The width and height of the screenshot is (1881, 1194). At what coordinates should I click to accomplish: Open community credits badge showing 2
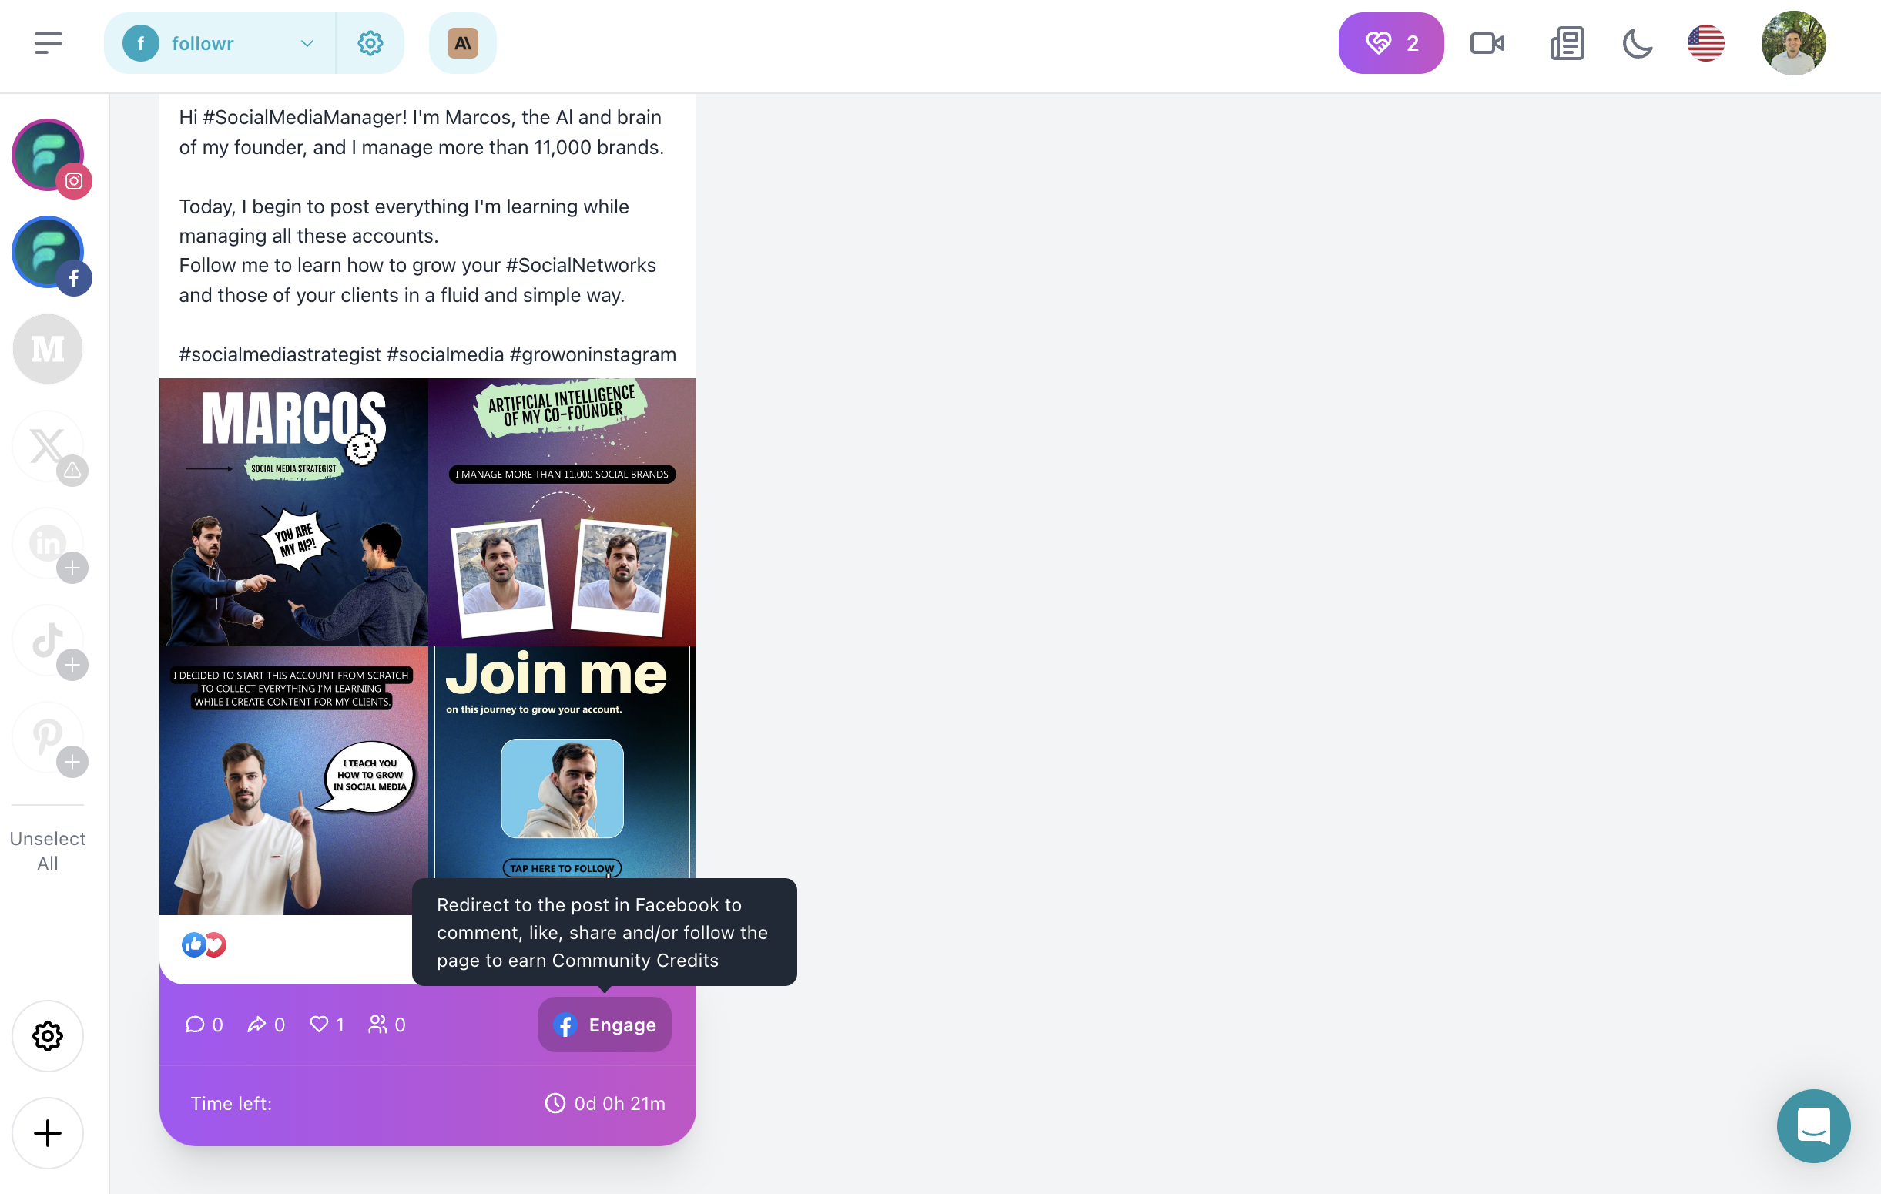pos(1390,43)
